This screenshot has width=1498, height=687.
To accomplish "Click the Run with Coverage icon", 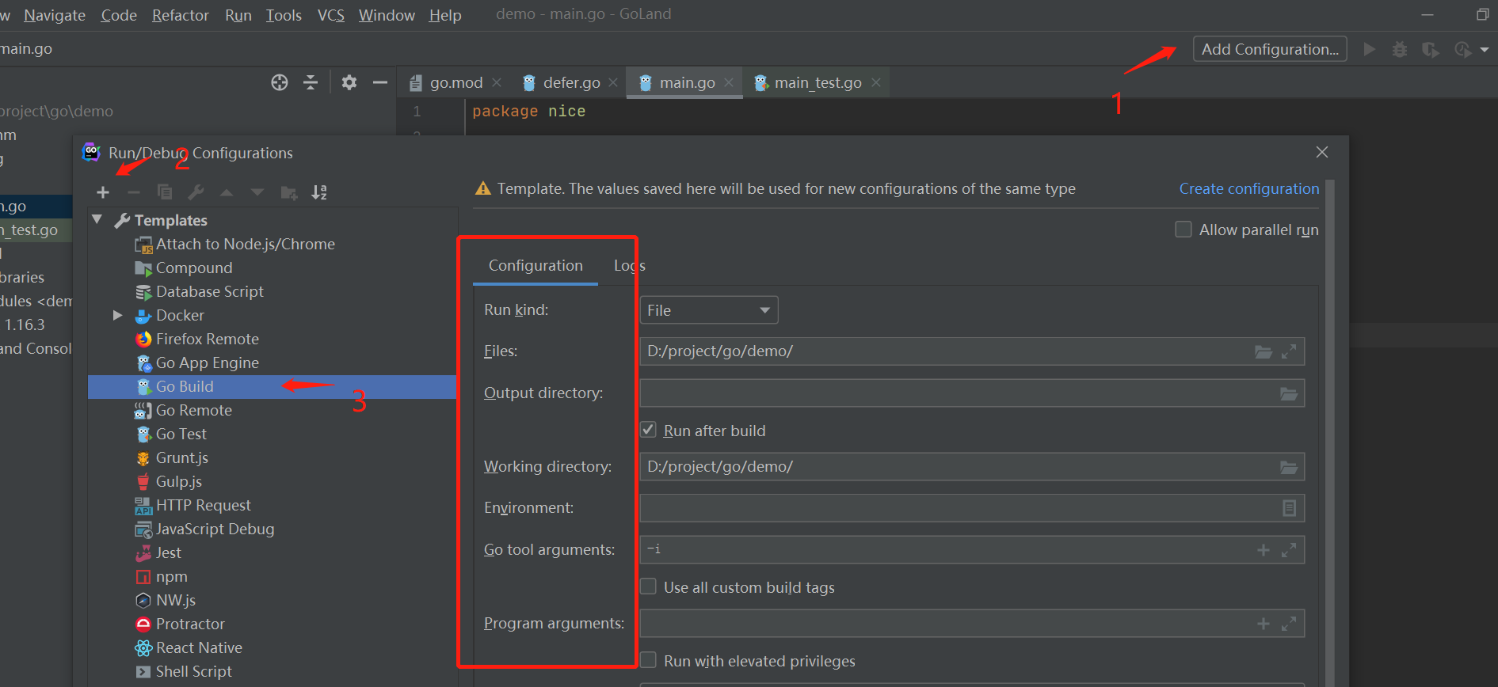I will pyautogui.click(x=1430, y=49).
